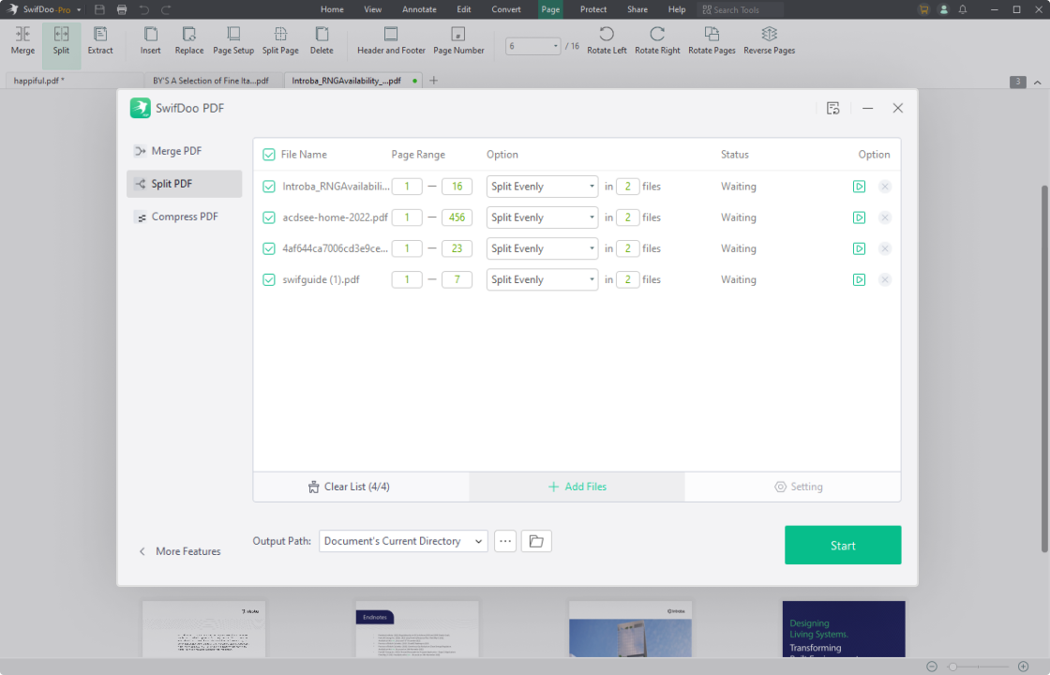This screenshot has width=1050, height=675.
Task: Uncheck the Introba_RNGAvailability file checkbox
Action: [269, 187]
